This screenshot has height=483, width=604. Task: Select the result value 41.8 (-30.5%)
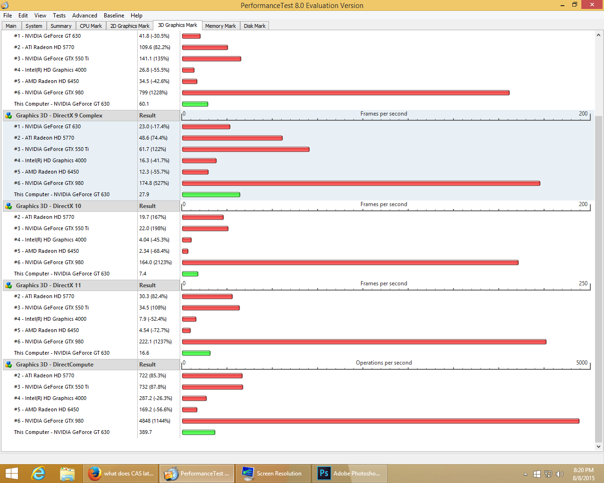click(x=154, y=36)
